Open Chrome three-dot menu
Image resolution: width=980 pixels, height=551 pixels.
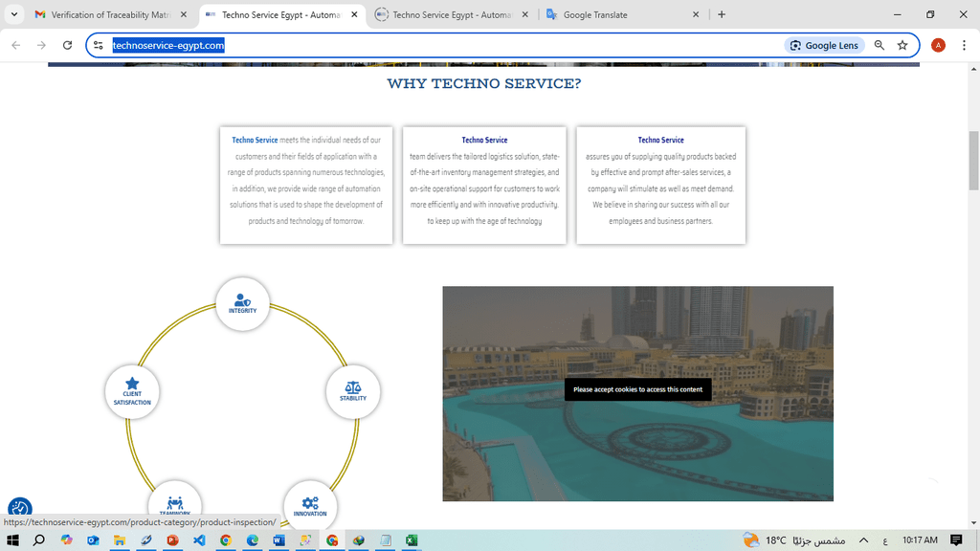965,45
